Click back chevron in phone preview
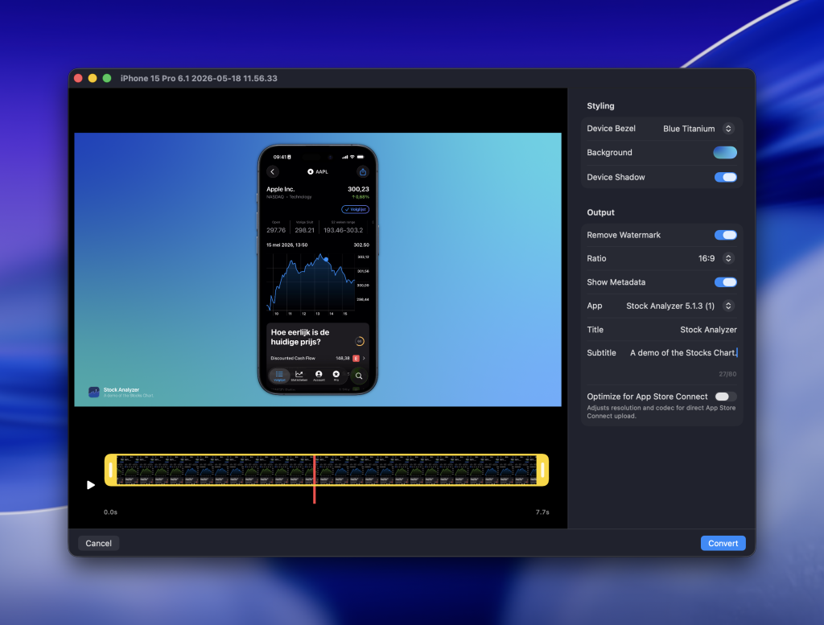Screen dimensions: 824x625 tap(272, 172)
